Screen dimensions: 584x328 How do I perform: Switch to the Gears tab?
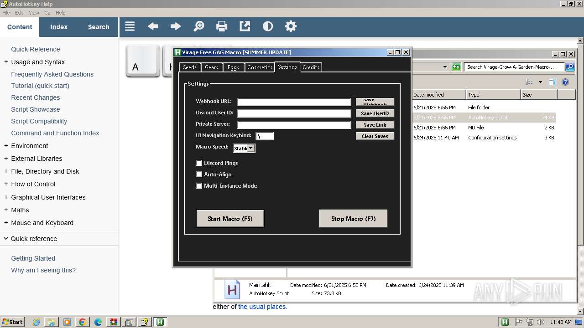point(211,67)
